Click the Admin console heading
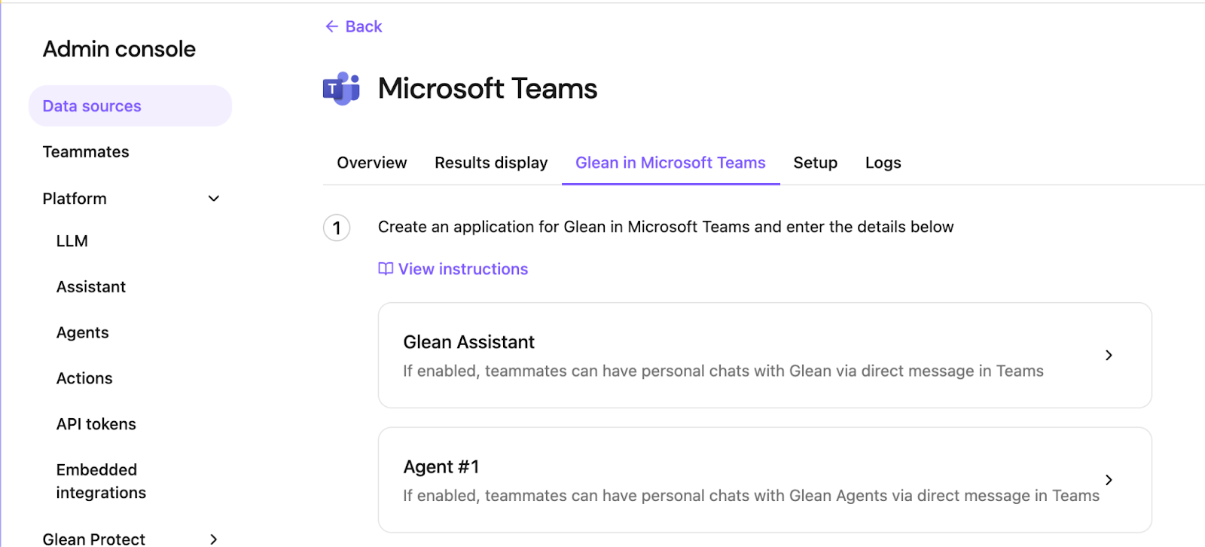 pos(119,49)
